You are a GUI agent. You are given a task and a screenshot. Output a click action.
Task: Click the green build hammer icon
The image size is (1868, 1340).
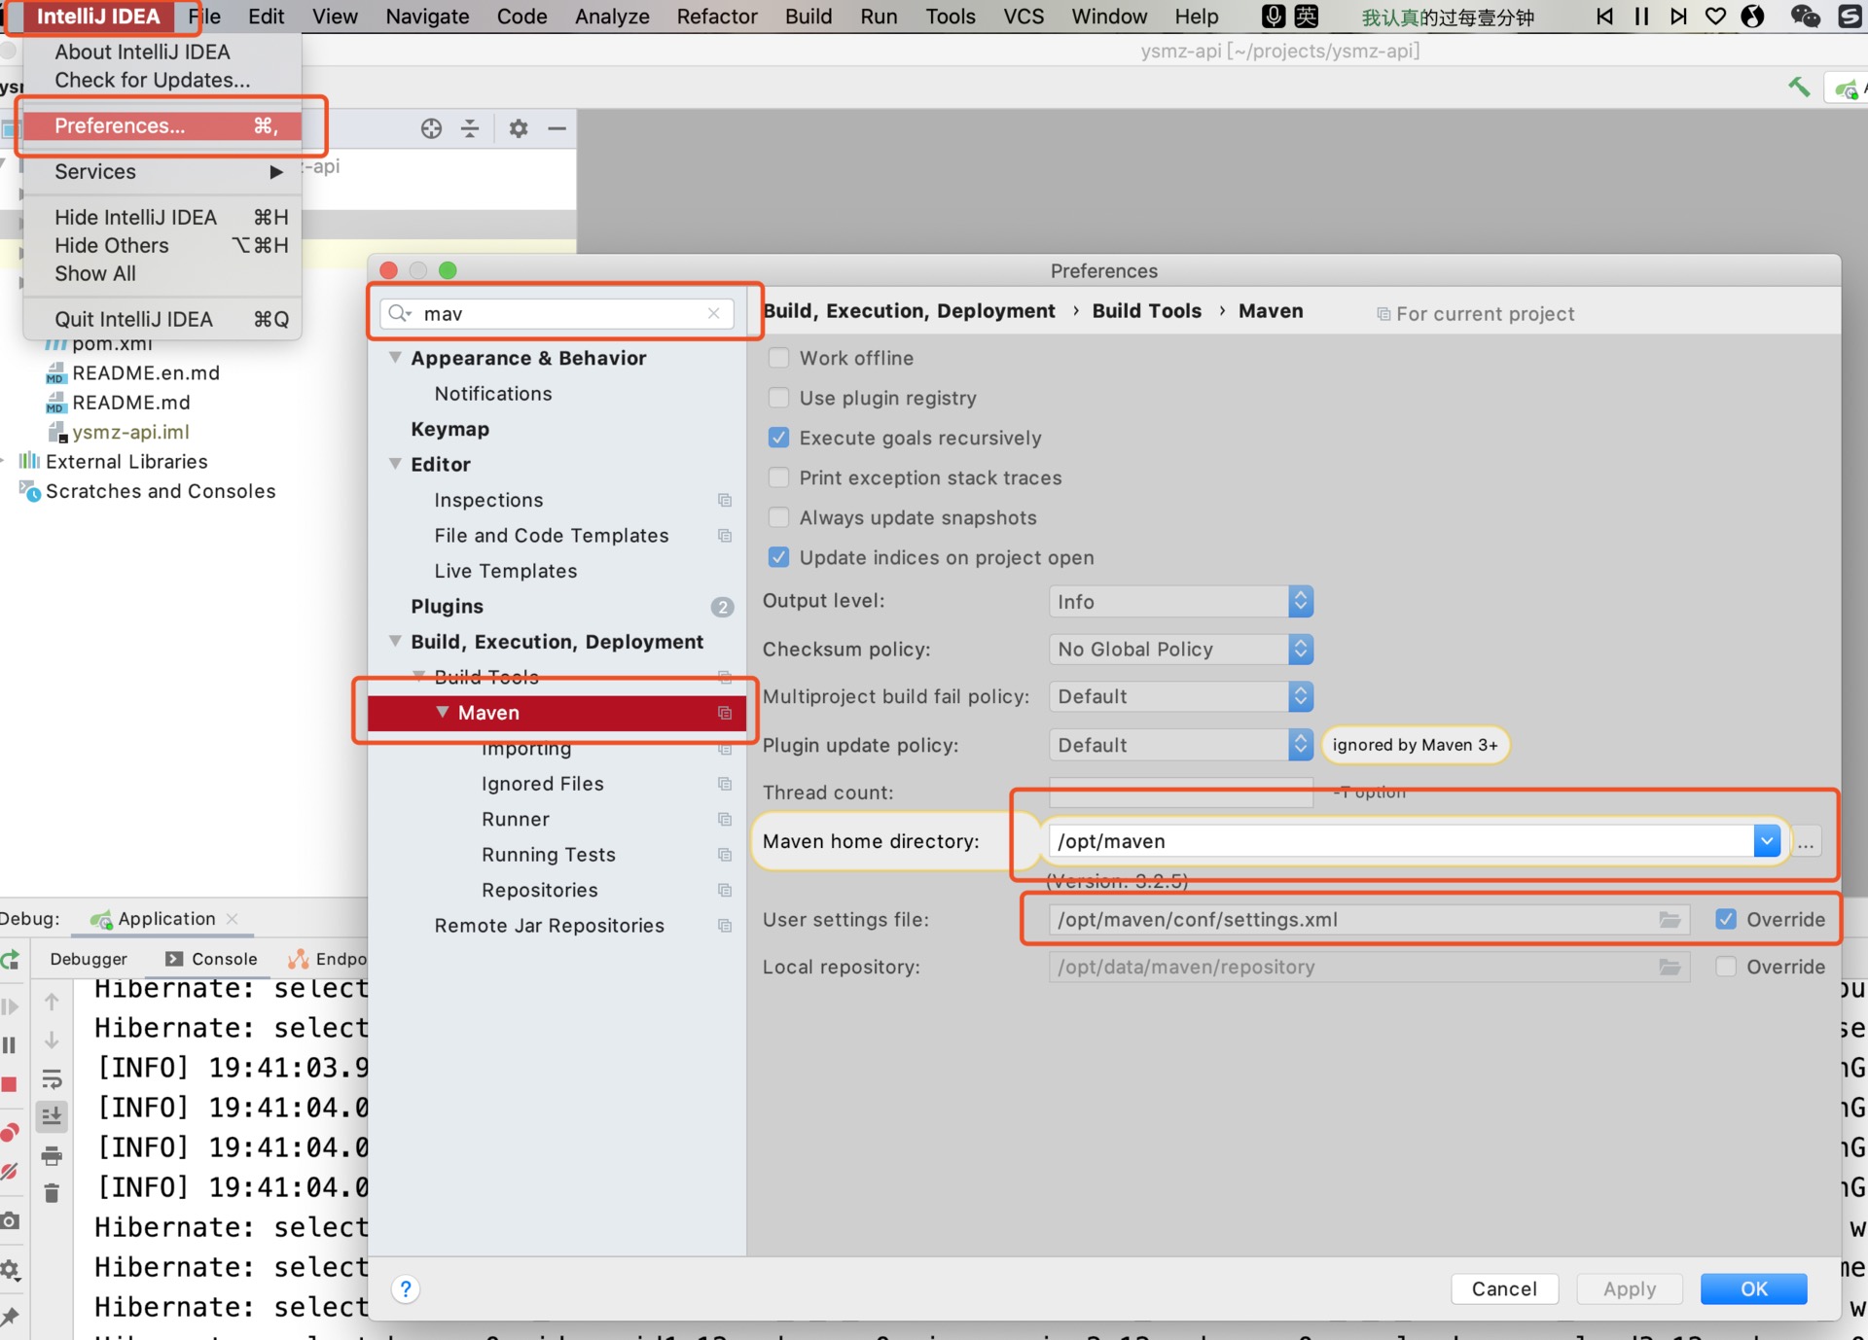(1798, 88)
